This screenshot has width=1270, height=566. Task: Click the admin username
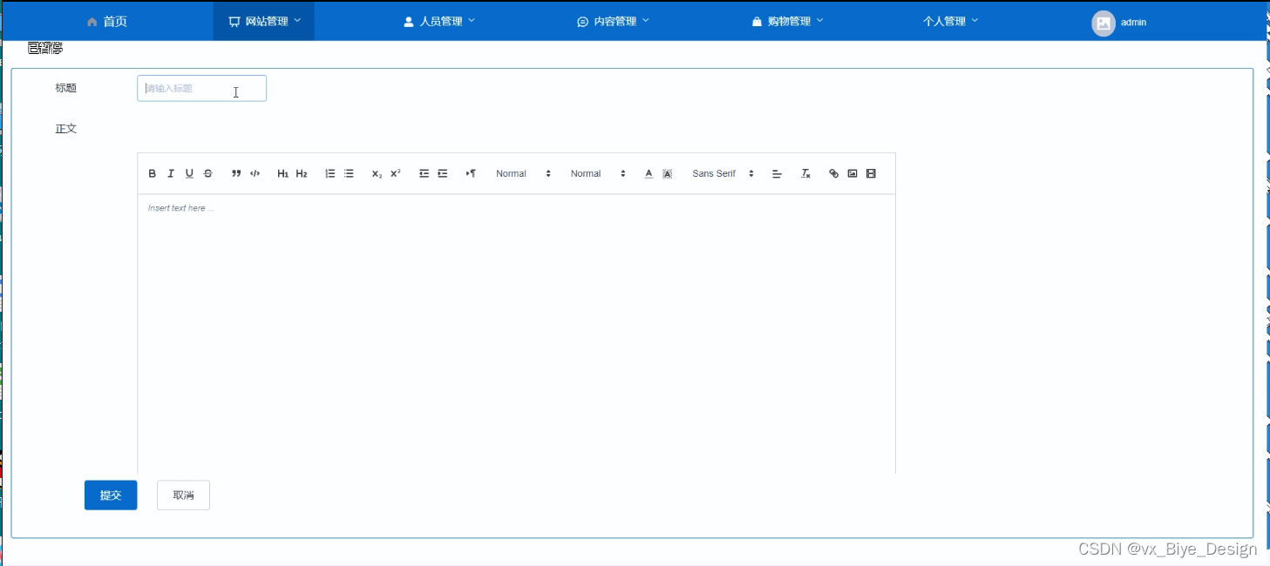[x=1133, y=23]
